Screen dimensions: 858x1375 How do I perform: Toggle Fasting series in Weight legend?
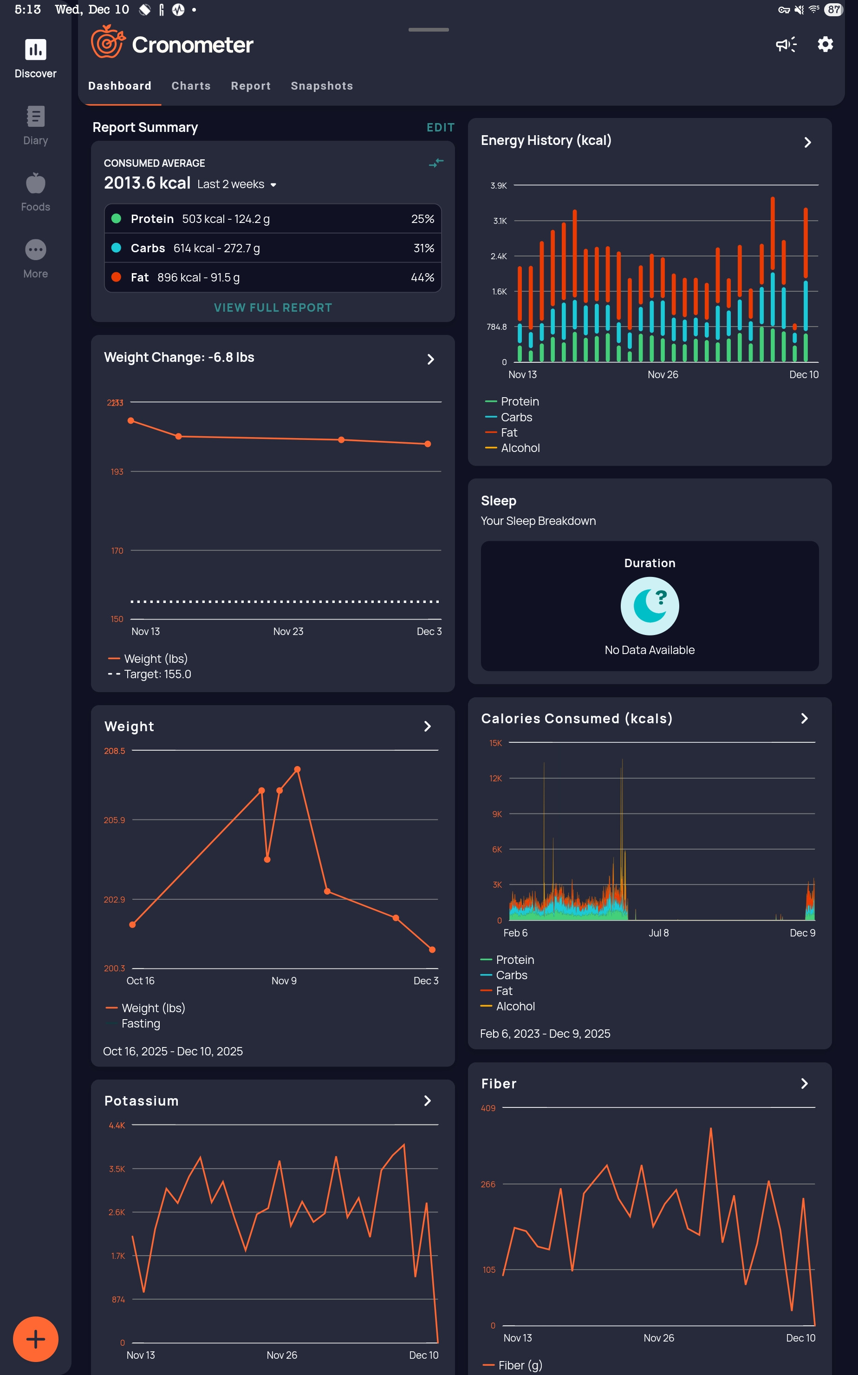click(x=133, y=1023)
